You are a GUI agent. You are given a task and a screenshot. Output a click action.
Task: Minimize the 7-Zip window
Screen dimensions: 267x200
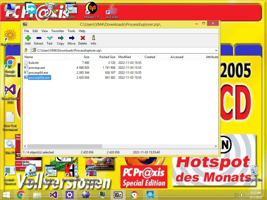click(197, 24)
